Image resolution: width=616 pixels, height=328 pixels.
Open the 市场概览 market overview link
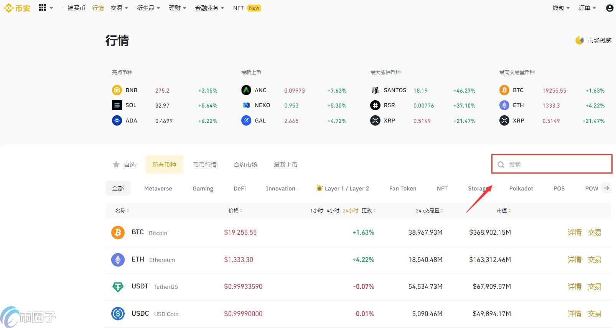[x=600, y=40]
